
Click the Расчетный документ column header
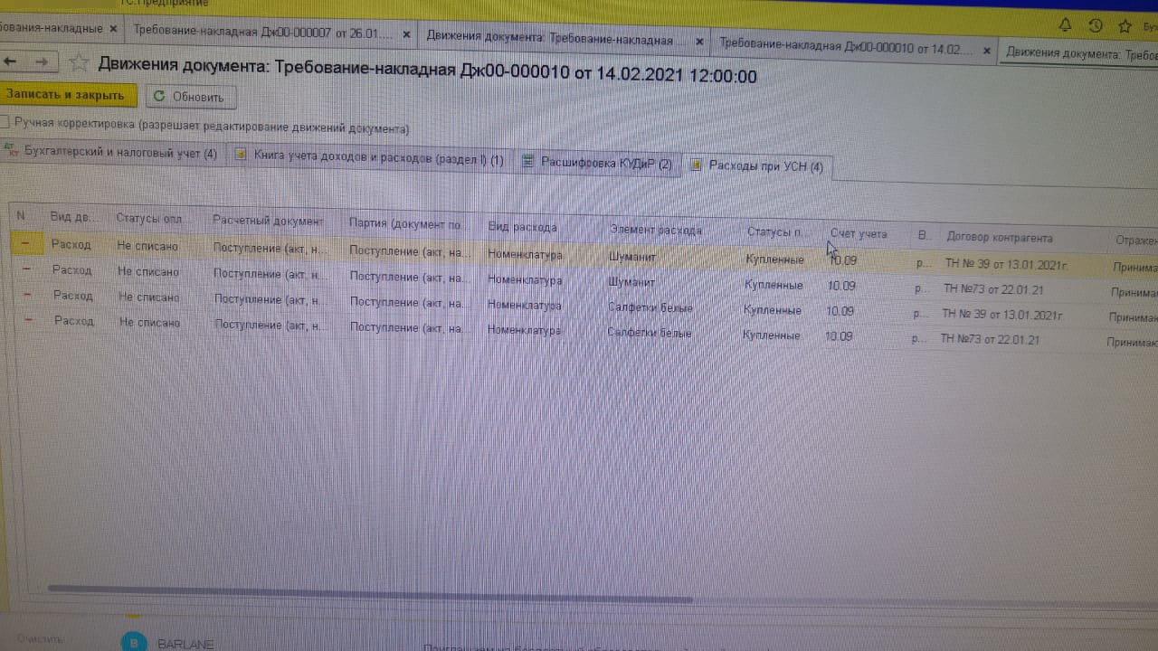[x=267, y=221]
